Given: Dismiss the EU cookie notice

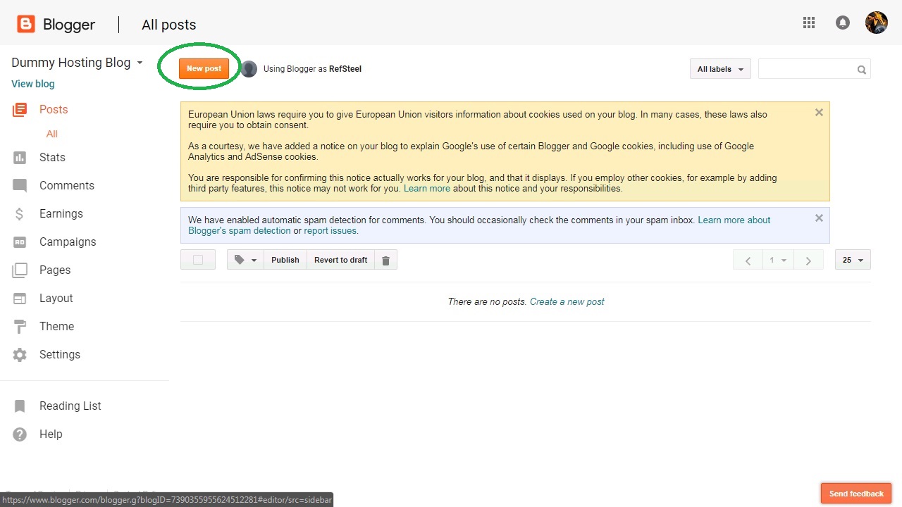Looking at the screenshot, I should (x=819, y=113).
